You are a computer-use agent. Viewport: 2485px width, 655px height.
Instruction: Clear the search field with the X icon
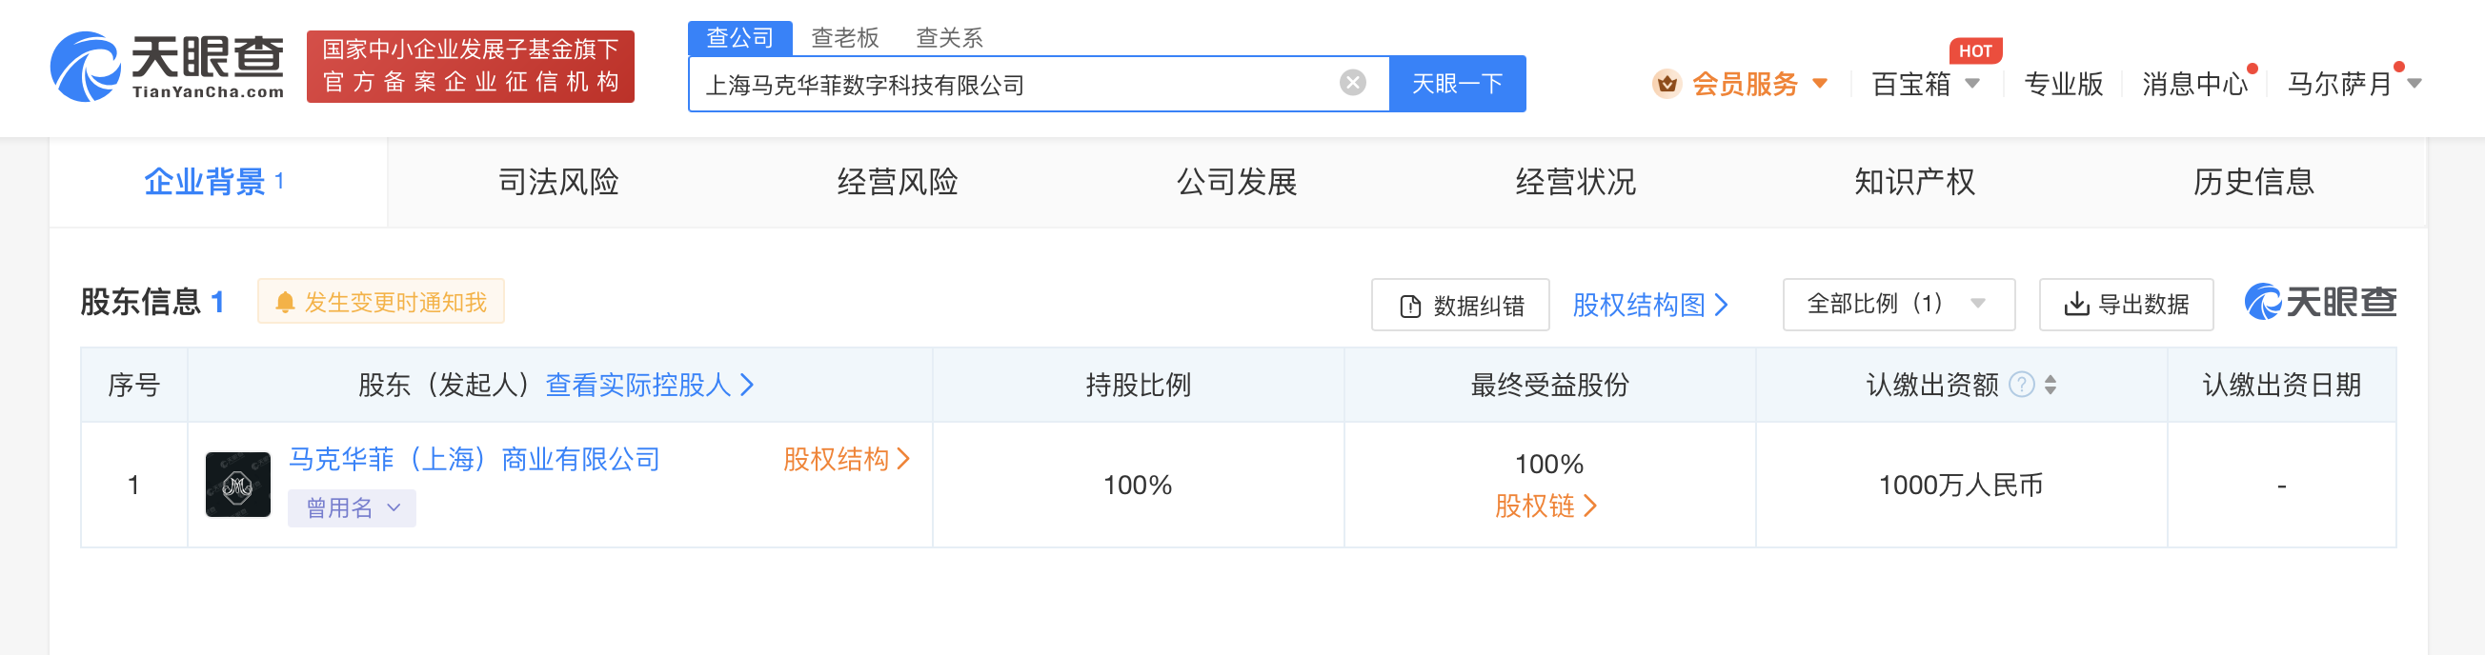click(1352, 84)
